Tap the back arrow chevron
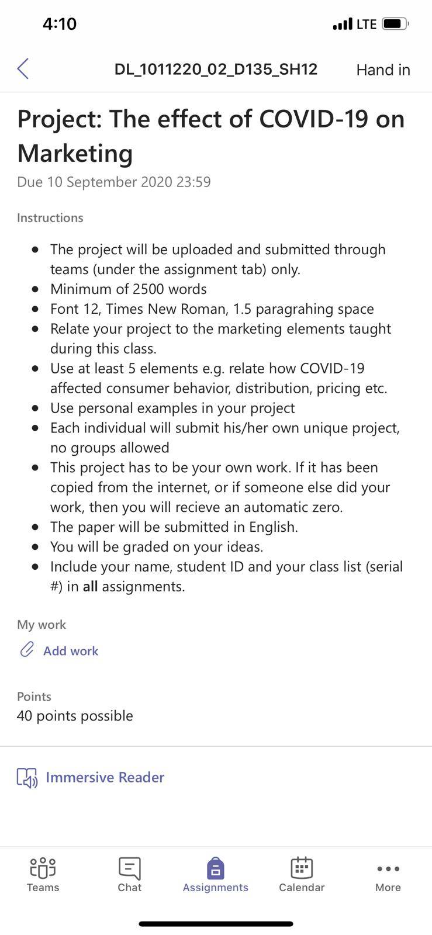This screenshot has height=935, width=432. (x=23, y=69)
